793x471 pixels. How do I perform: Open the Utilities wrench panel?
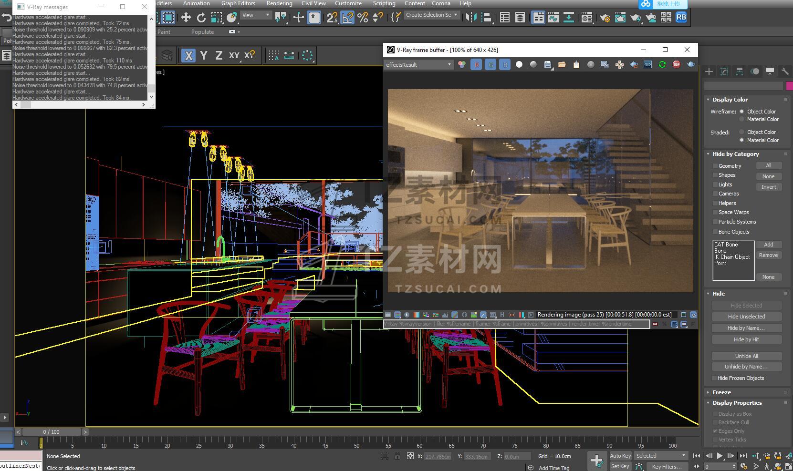point(784,72)
